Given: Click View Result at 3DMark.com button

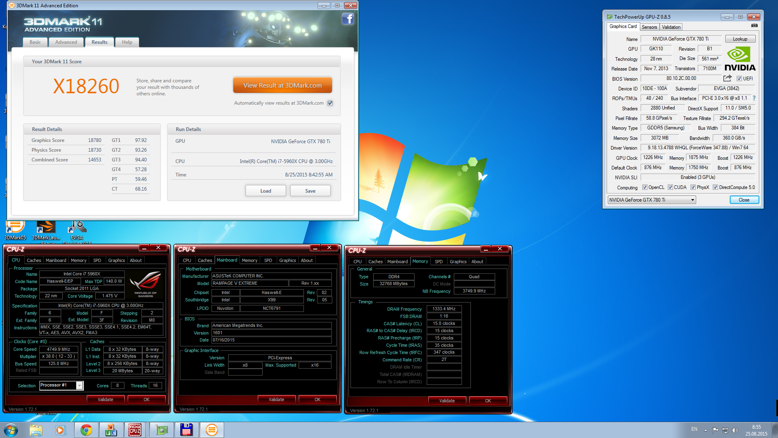Looking at the screenshot, I should tap(282, 85).
